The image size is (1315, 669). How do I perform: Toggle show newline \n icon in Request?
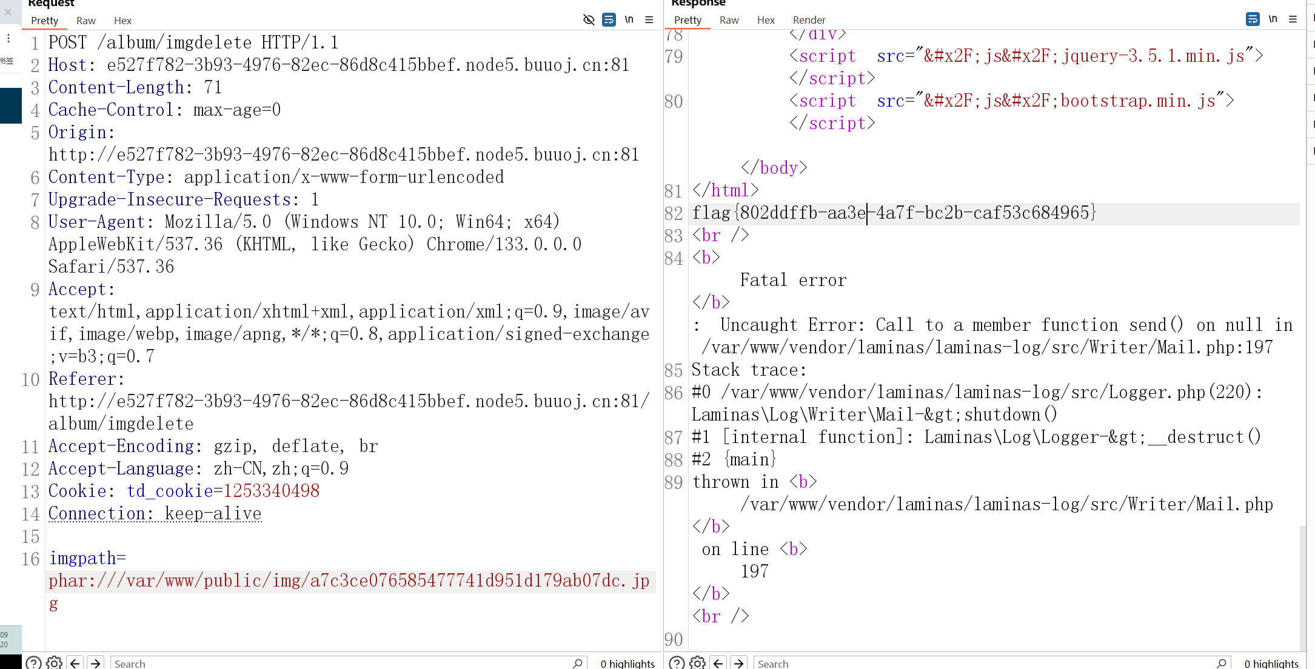pos(629,20)
